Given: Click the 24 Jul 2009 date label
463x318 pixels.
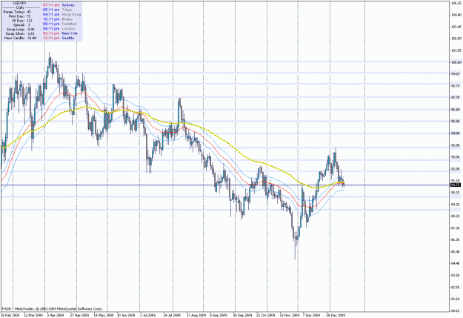Looking at the screenshot, I should [x=173, y=315].
